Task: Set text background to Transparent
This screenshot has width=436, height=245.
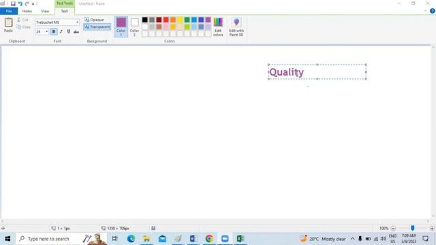Action: coord(97,27)
